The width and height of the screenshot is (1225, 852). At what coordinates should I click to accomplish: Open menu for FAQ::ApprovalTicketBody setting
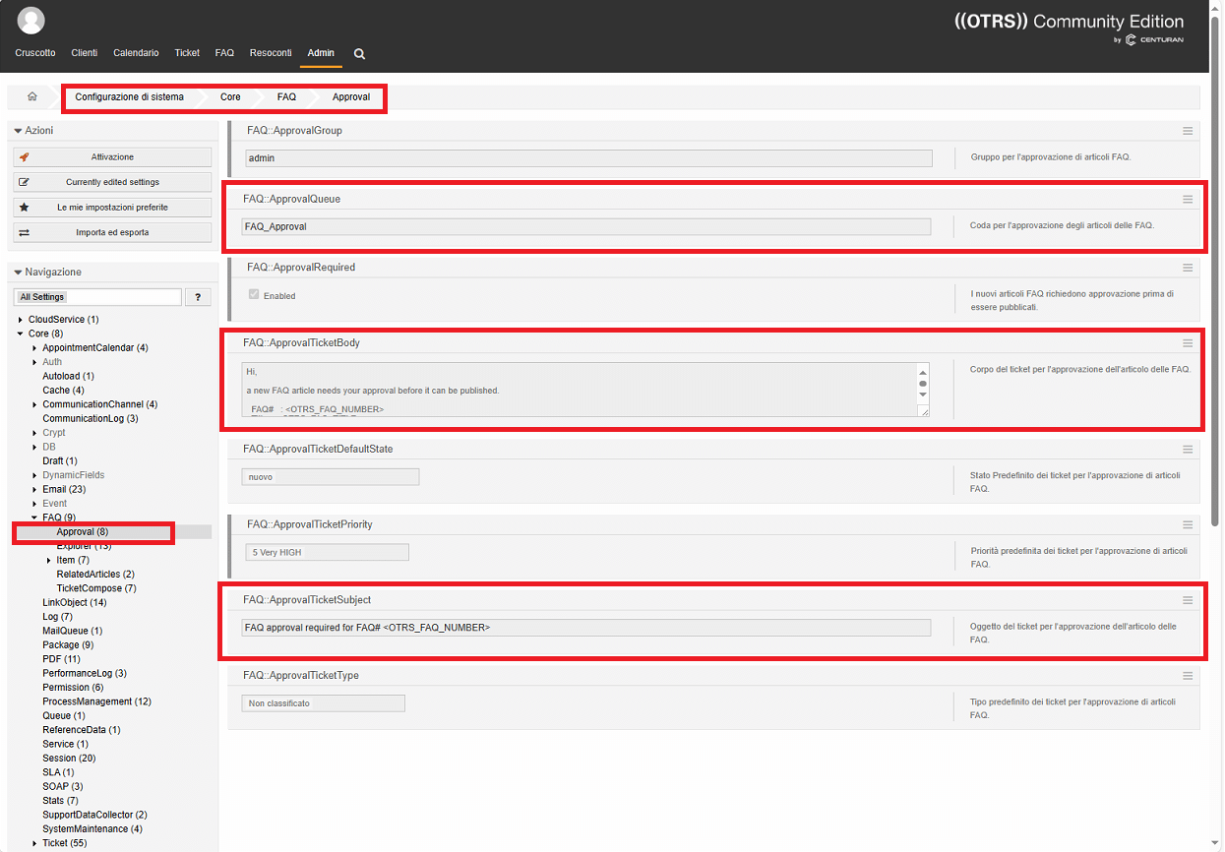coord(1188,343)
